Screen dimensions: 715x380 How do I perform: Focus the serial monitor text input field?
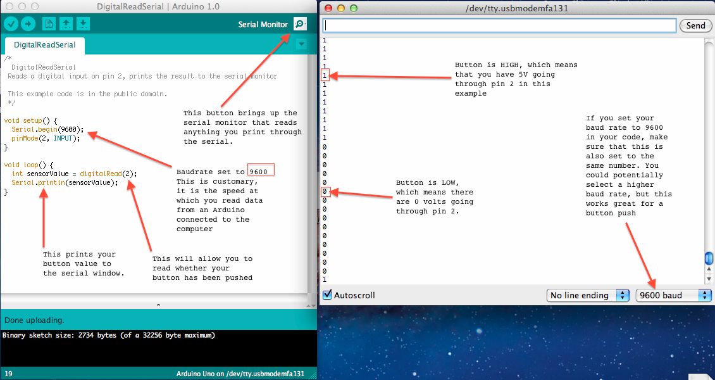[499, 25]
